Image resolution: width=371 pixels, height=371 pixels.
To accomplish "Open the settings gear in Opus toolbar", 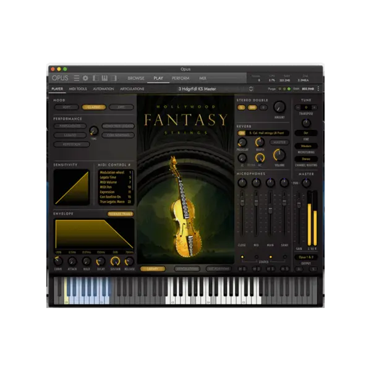I will click(x=85, y=78).
